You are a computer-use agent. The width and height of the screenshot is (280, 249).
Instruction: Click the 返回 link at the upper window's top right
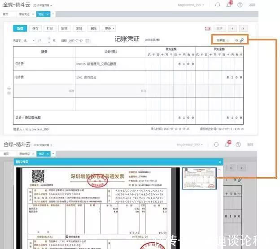pos(252,5)
